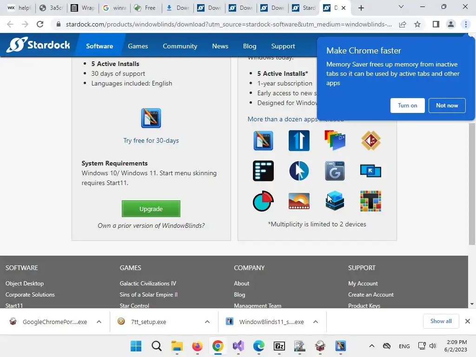
Task: Click the Stardock logo
Action: point(38,45)
